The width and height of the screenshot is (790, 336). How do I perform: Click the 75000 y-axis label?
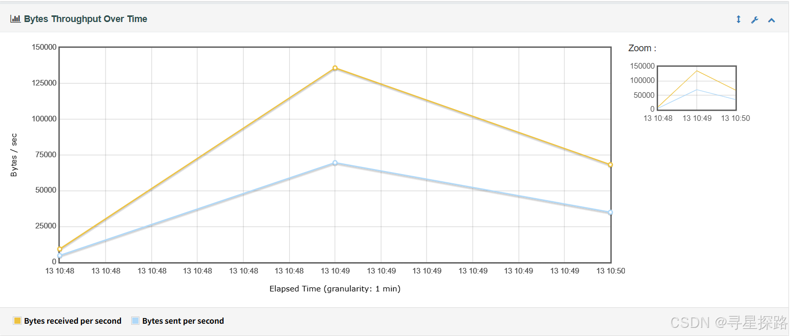(x=46, y=155)
